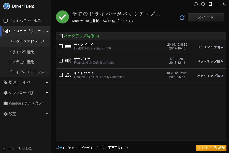Close the Driver Talent window
This screenshot has width=229, height=153.
pos(224,4)
